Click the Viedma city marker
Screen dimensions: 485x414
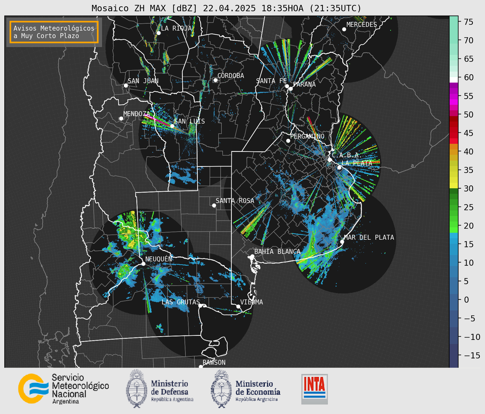point(238,306)
